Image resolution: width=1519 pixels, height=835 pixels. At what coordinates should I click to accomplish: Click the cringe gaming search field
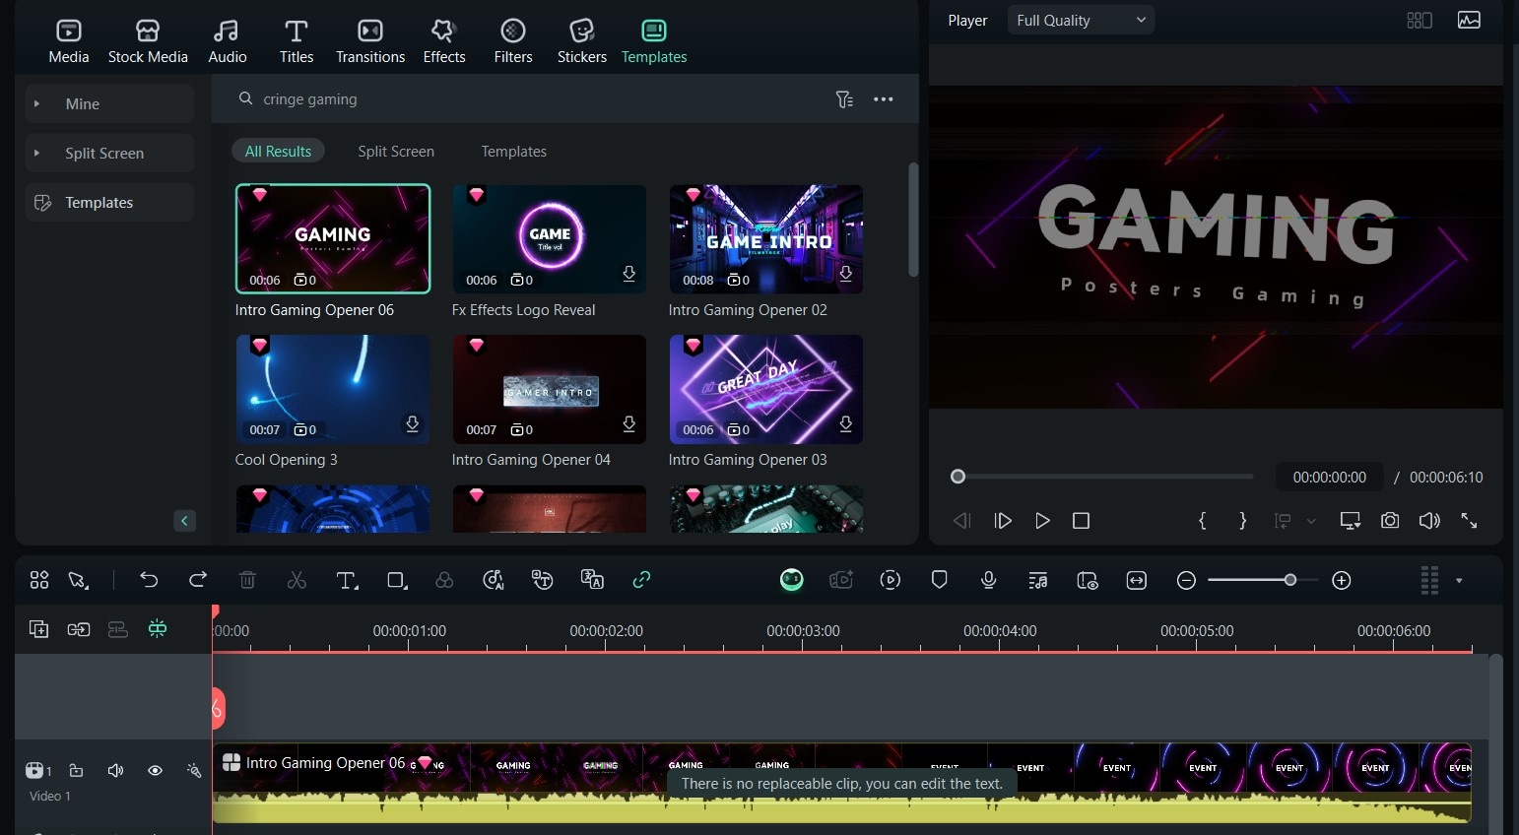click(x=532, y=99)
